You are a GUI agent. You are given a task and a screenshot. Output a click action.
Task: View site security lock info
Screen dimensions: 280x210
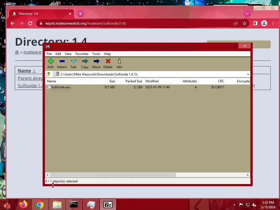pyautogui.click(x=41, y=24)
